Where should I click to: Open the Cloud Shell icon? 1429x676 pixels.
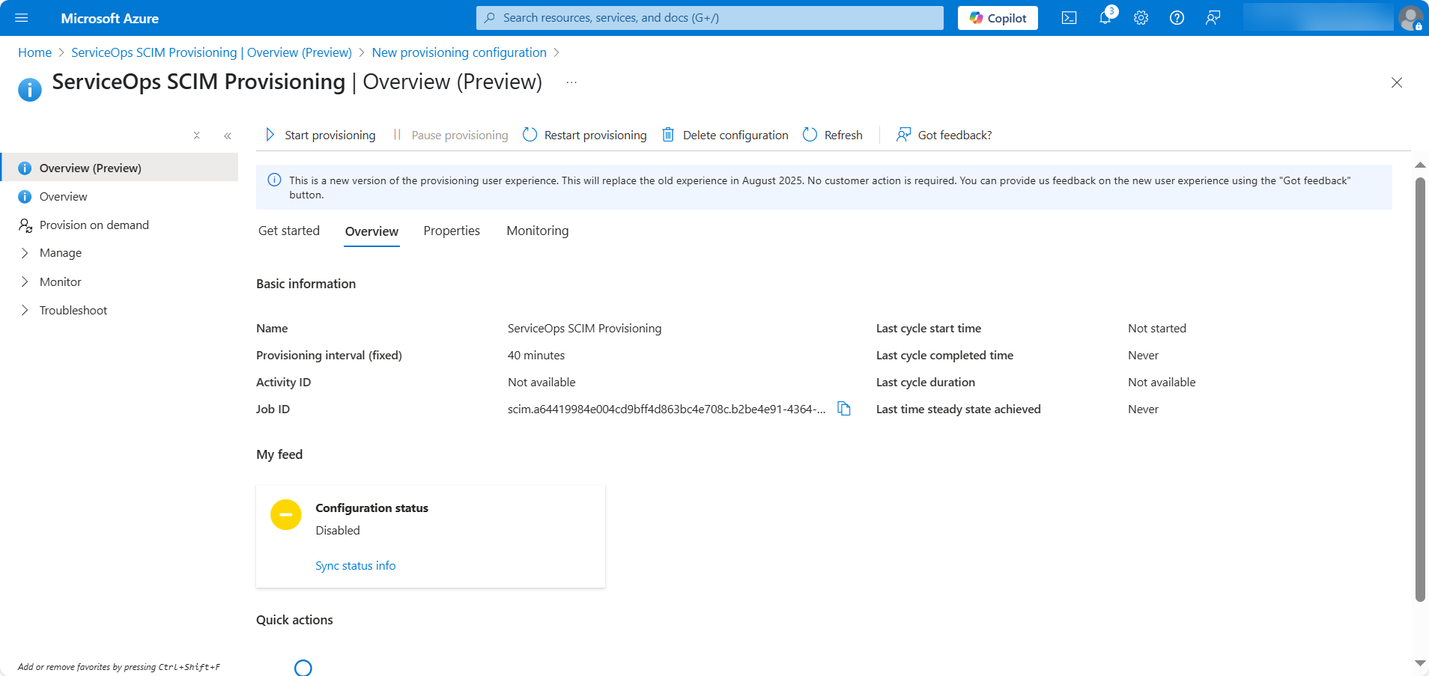[x=1069, y=18]
